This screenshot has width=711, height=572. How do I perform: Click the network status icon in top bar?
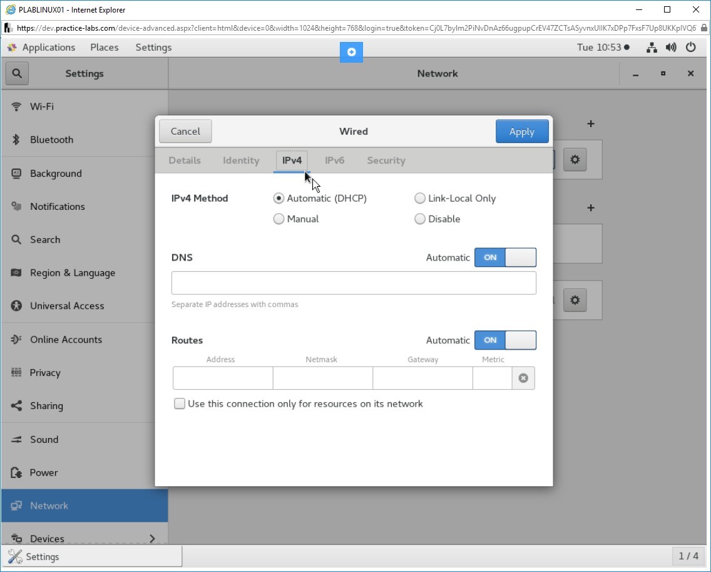(x=652, y=48)
